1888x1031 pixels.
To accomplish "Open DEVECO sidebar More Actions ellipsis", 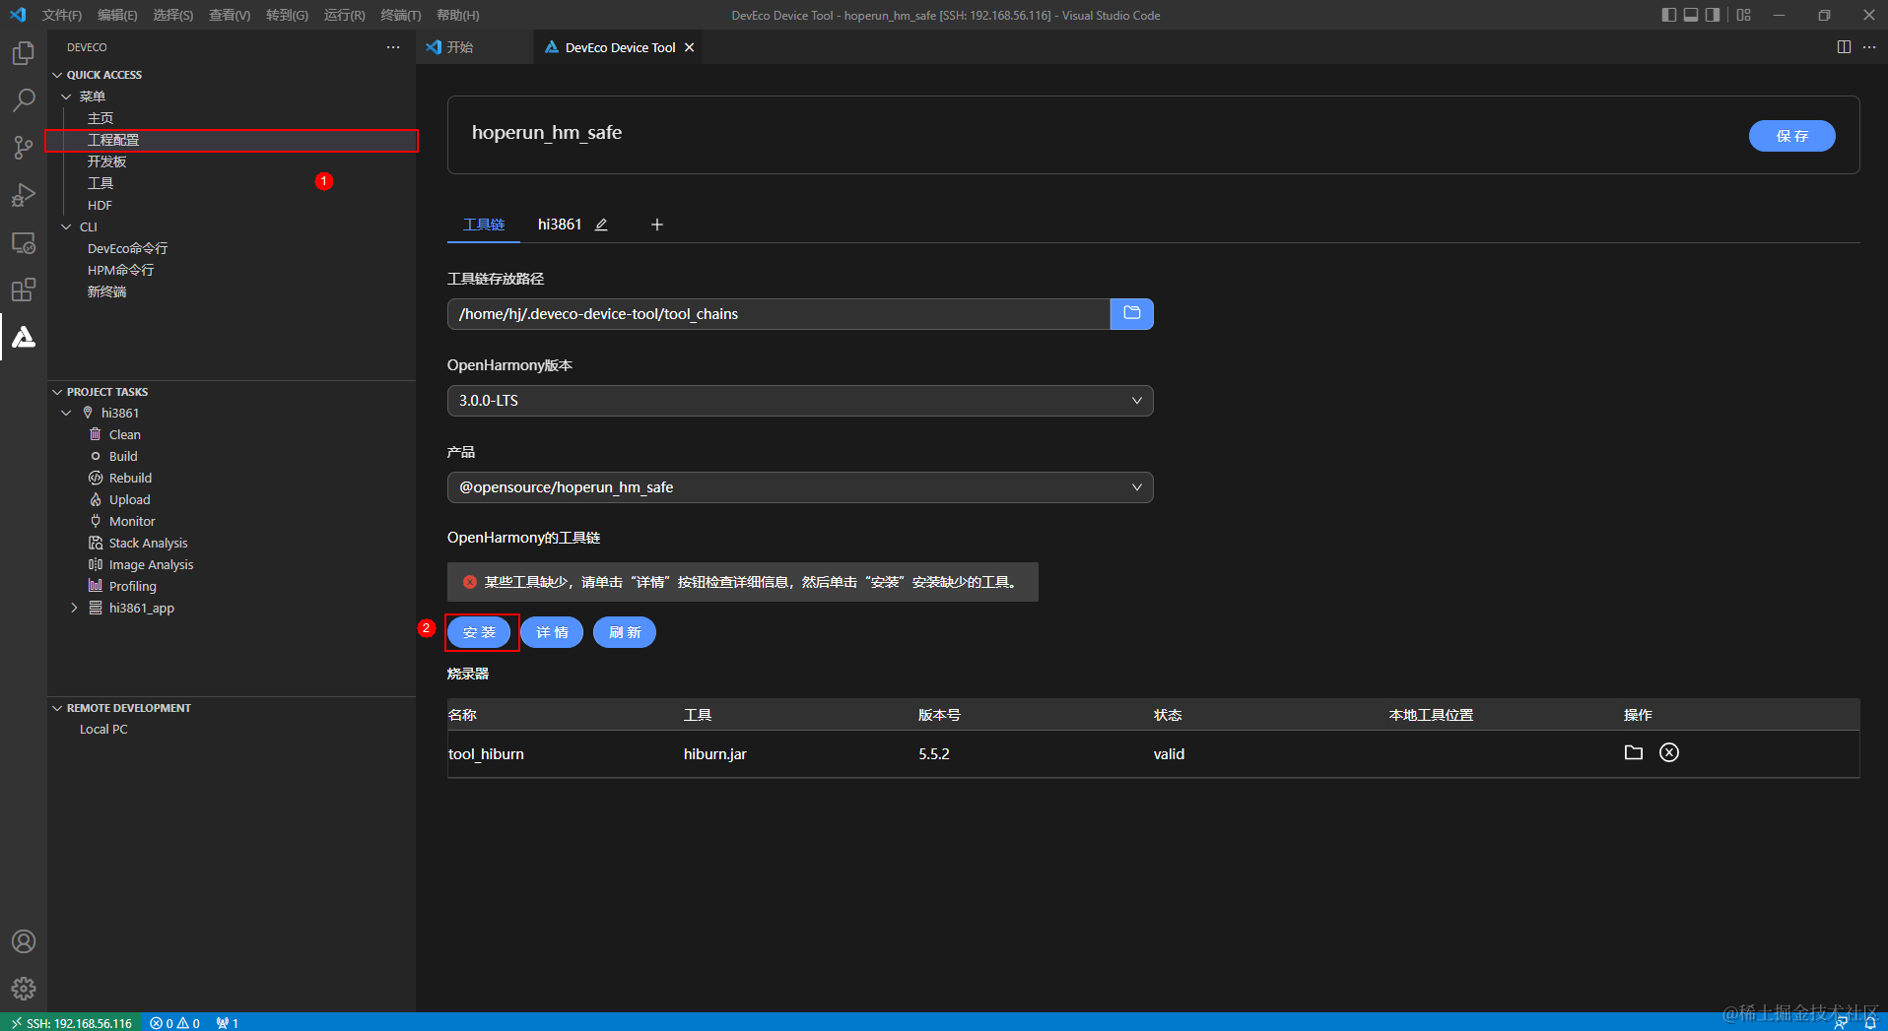I will pos(393,47).
